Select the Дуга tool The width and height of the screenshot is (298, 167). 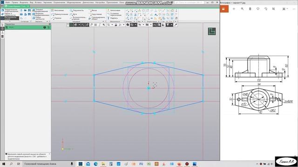click(74, 14)
